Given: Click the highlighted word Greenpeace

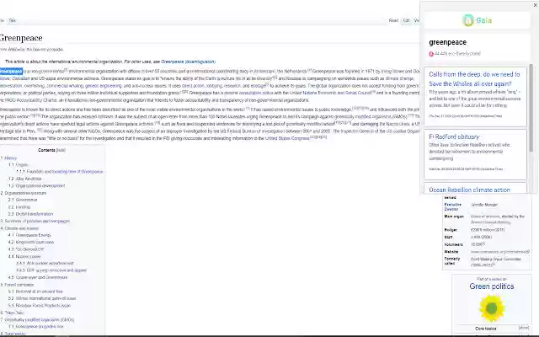Looking at the screenshot, I should coord(11,72).
